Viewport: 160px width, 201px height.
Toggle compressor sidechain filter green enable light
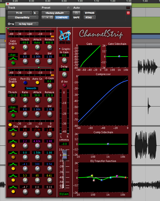(13, 115)
